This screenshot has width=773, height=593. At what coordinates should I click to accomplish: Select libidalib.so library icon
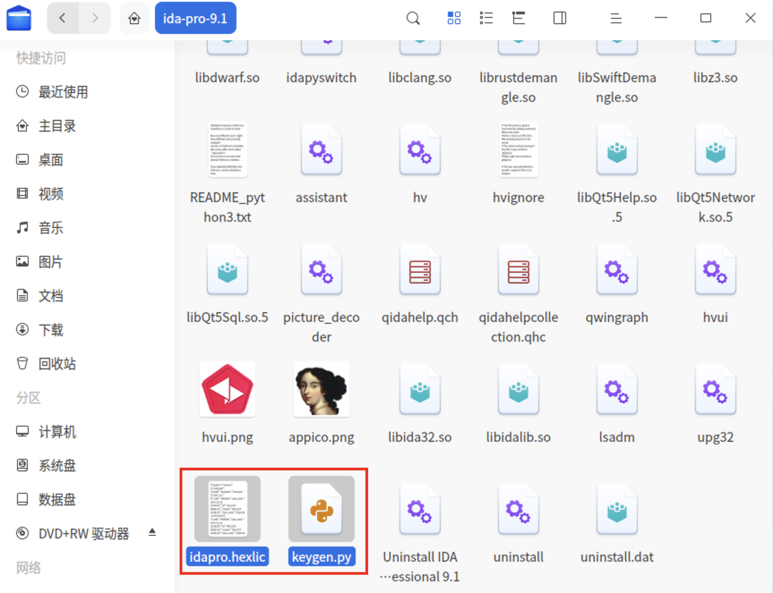tap(519, 390)
